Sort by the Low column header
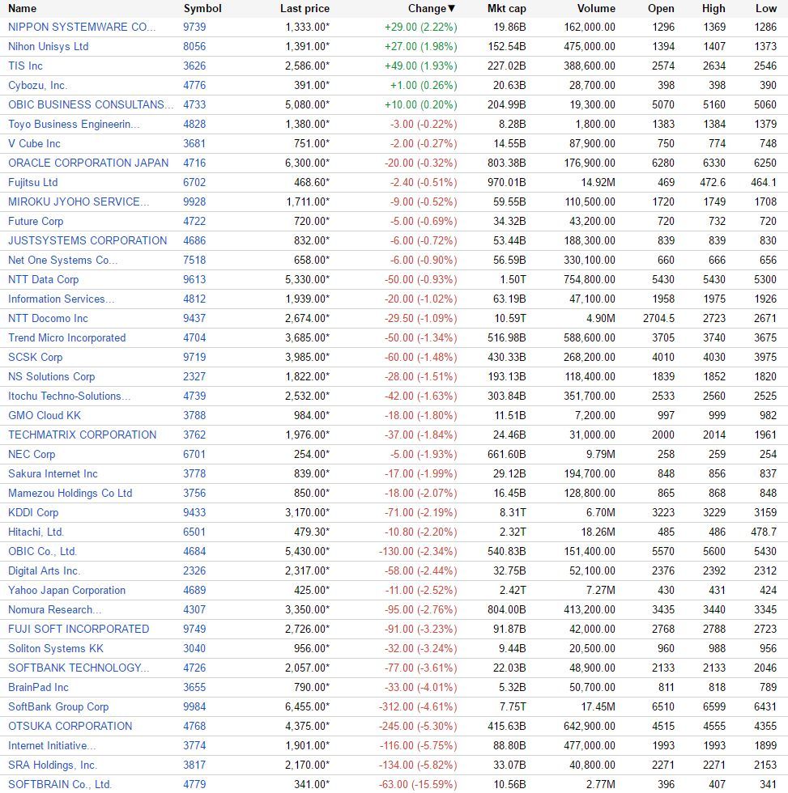The image size is (788, 793). pos(766,9)
